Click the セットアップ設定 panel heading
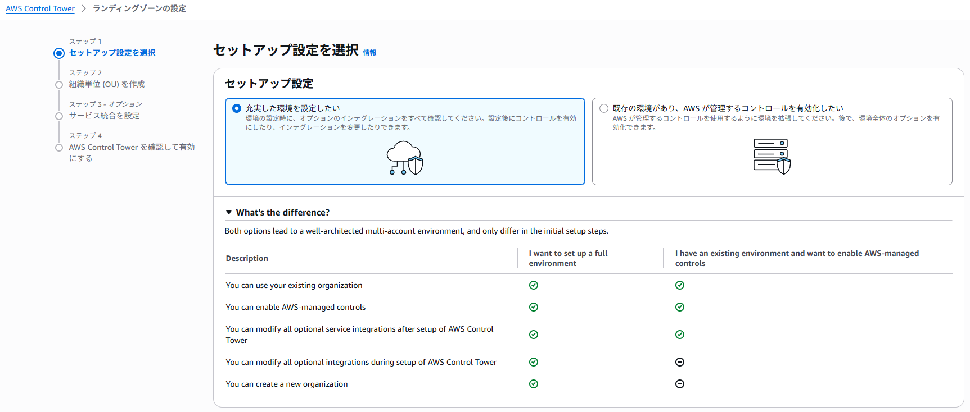Viewport: 970px width, 412px height. coord(269,84)
